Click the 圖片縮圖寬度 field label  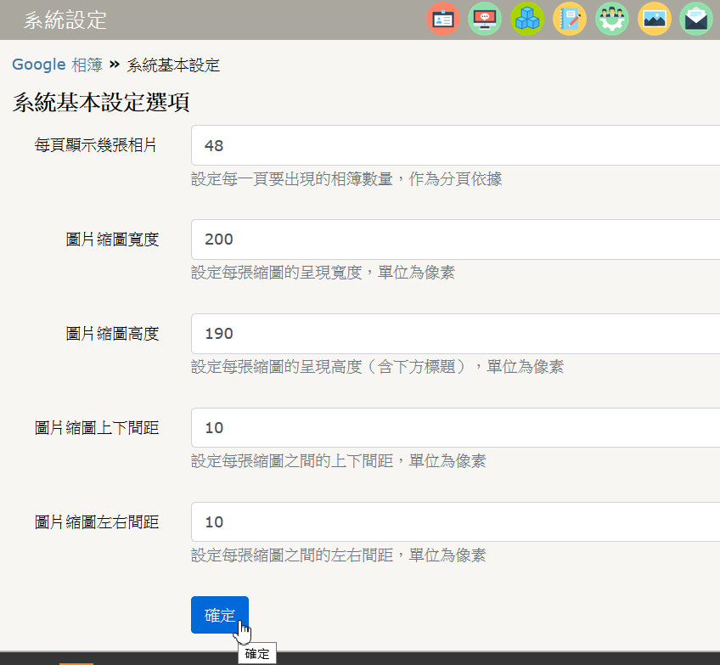point(112,240)
